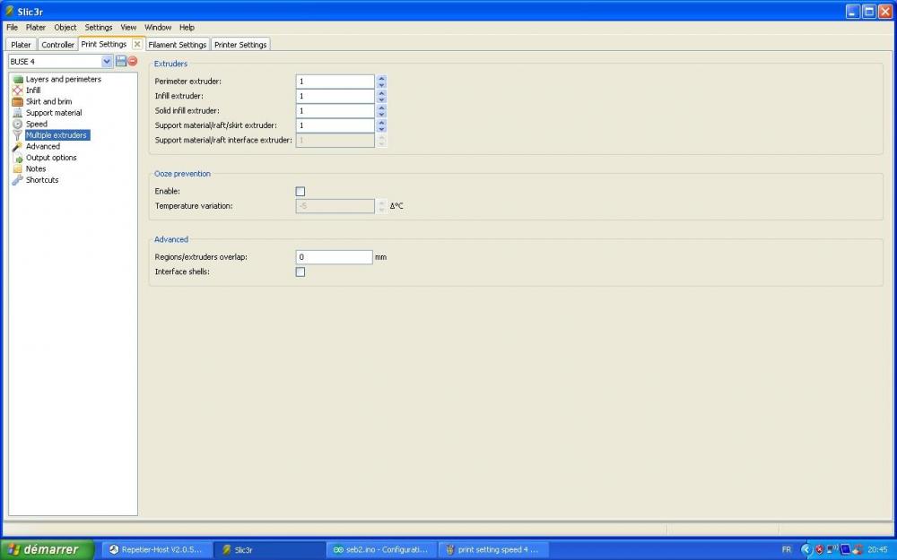Open the Shortcuts page

[42, 180]
